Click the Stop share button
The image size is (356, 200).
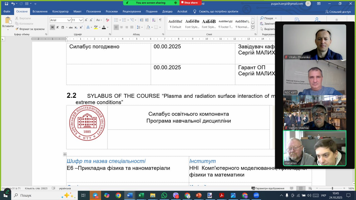[x=189, y=3]
